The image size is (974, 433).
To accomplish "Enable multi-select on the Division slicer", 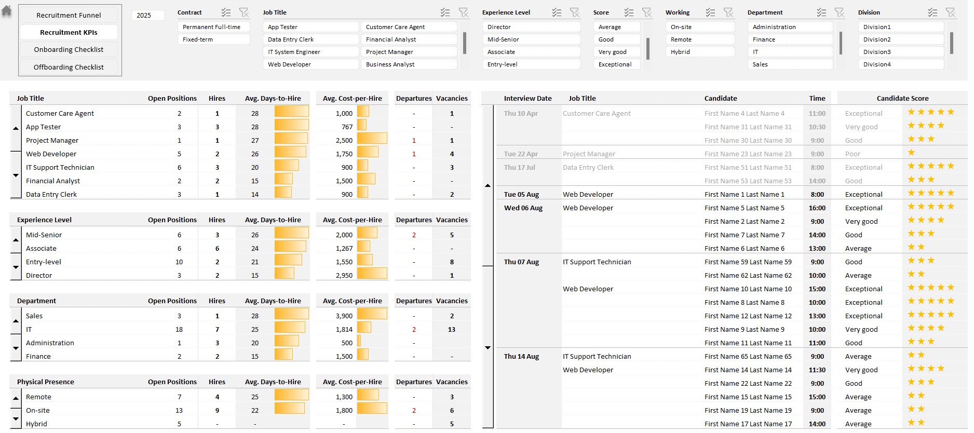I will [932, 12].
